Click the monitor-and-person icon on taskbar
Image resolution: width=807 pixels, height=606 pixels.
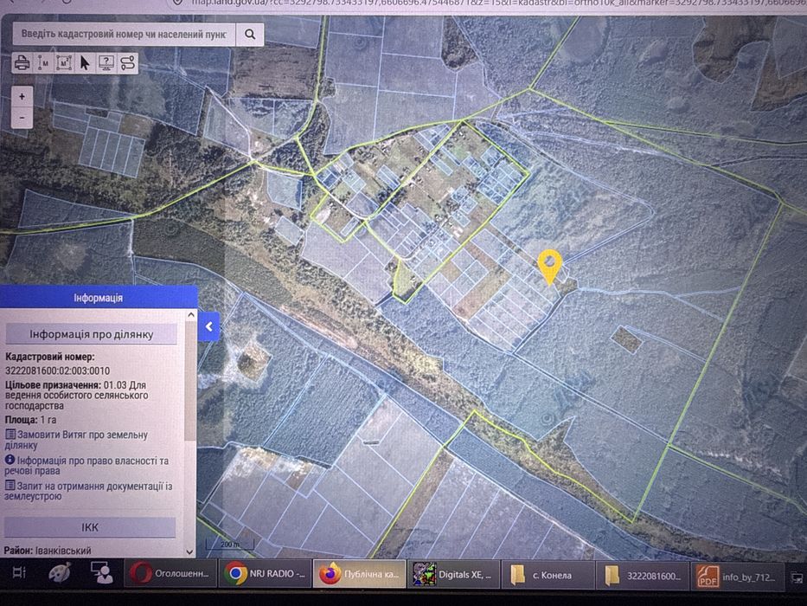101,573
